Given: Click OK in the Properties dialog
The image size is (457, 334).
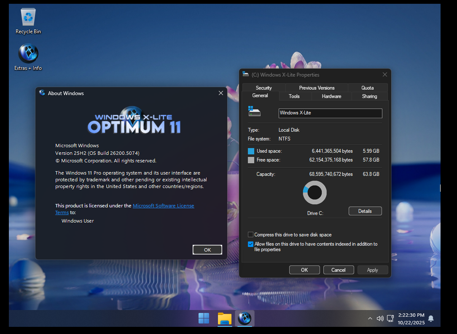Looking at the screenshot, I should coord(304,270).
